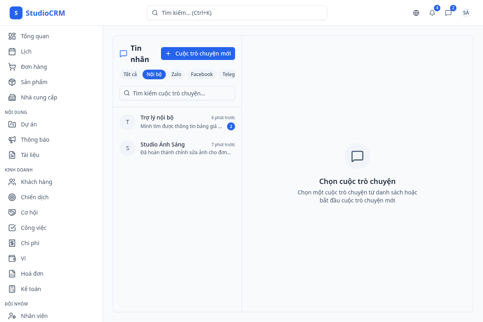483x322 pixels.
Task: Select the Facebook filter tab
Action: pyautogui.click(x=202, y=74)
